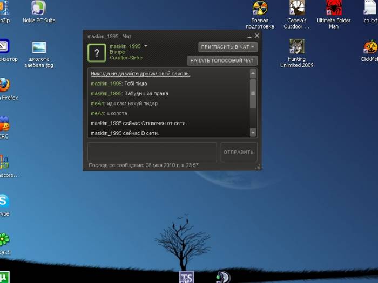Expand the arrow next to maskim_1995's name
The image size is (378, 283).
point(146,46)
